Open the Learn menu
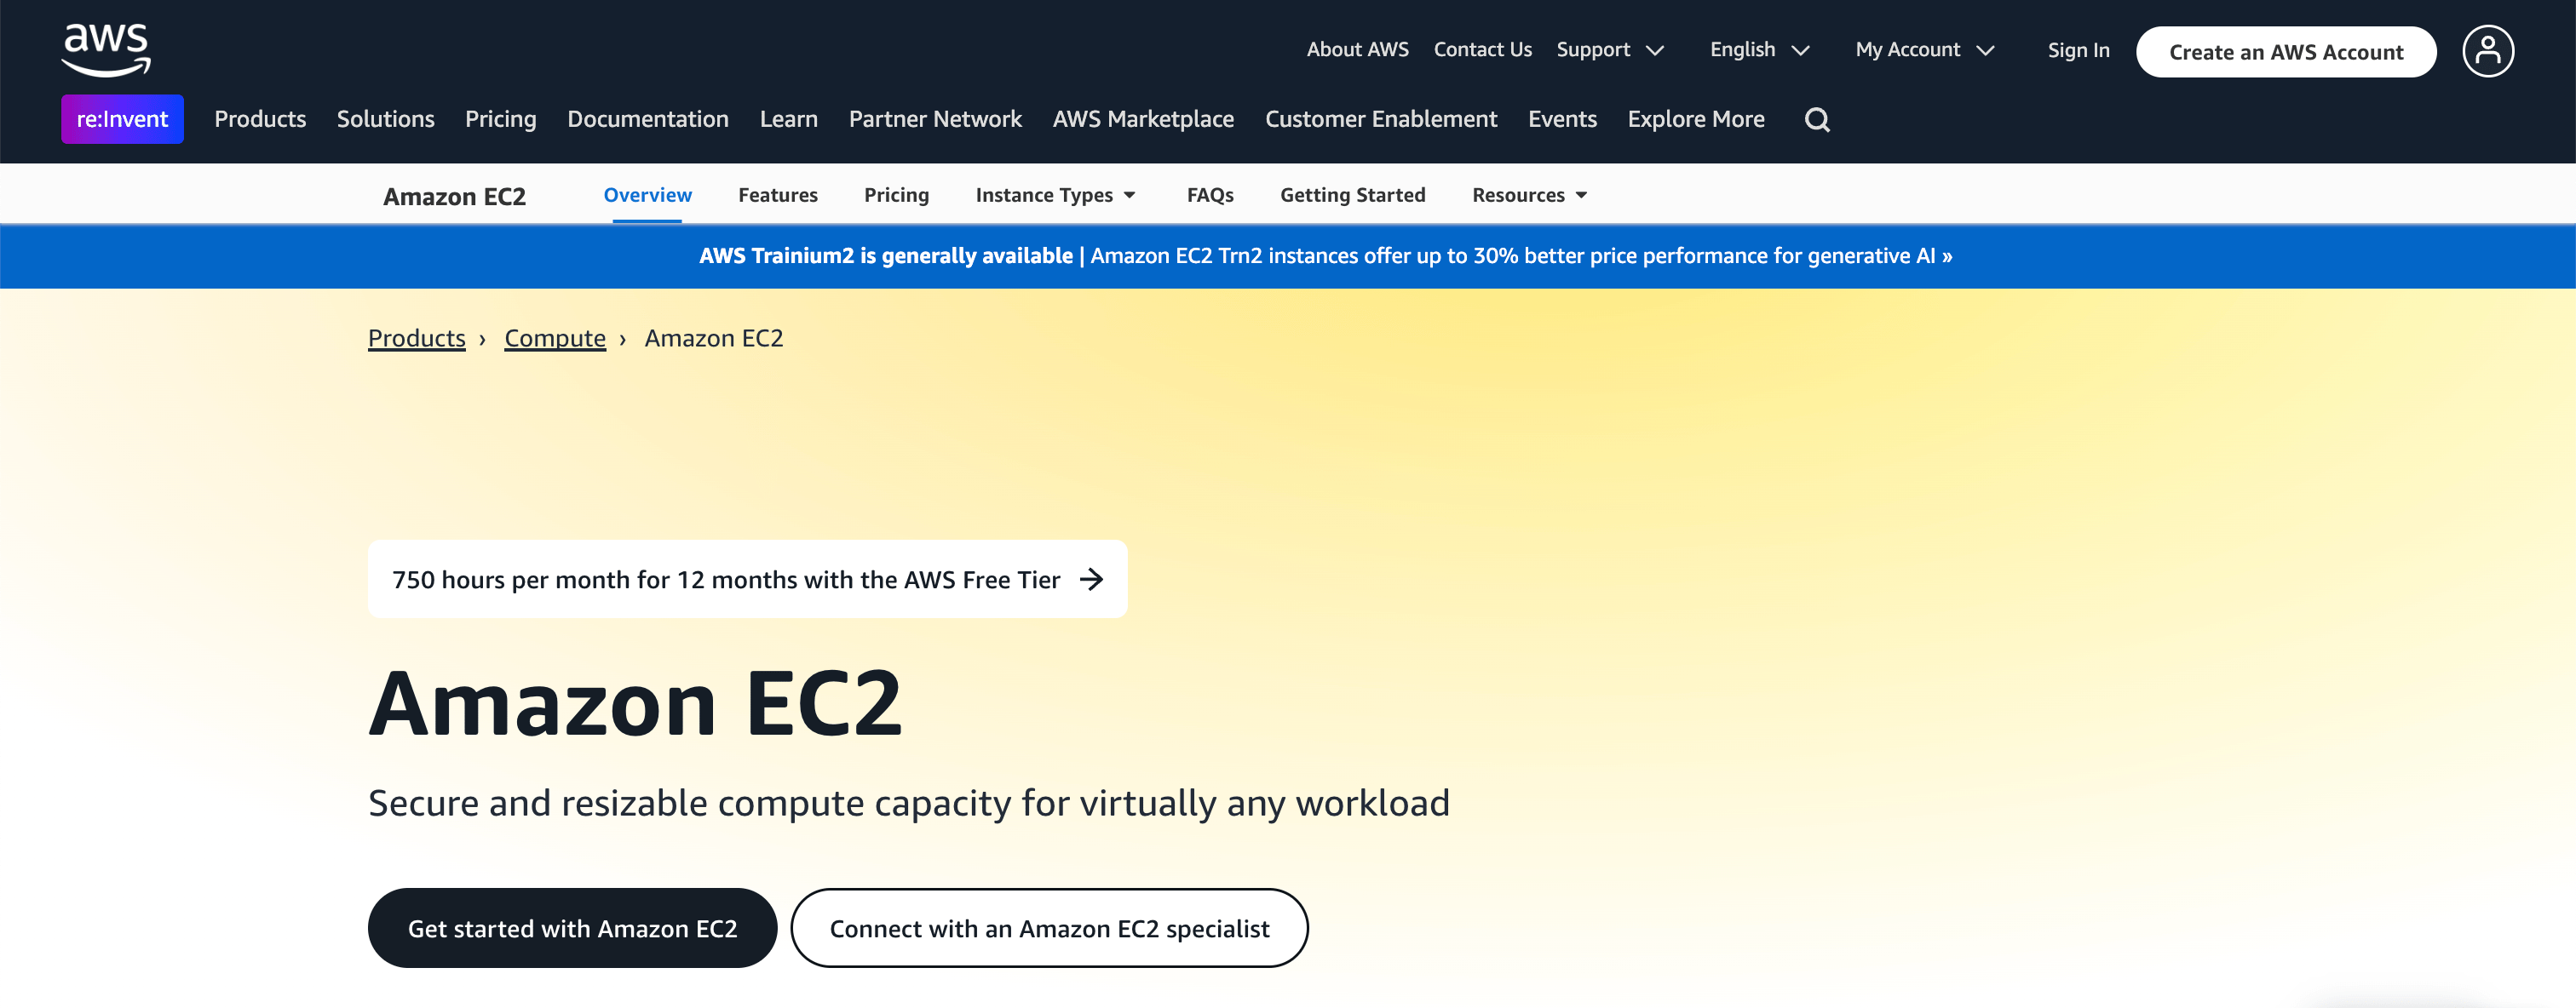The height and width of the screenshot is (1008, 2576). coord(788,119)
